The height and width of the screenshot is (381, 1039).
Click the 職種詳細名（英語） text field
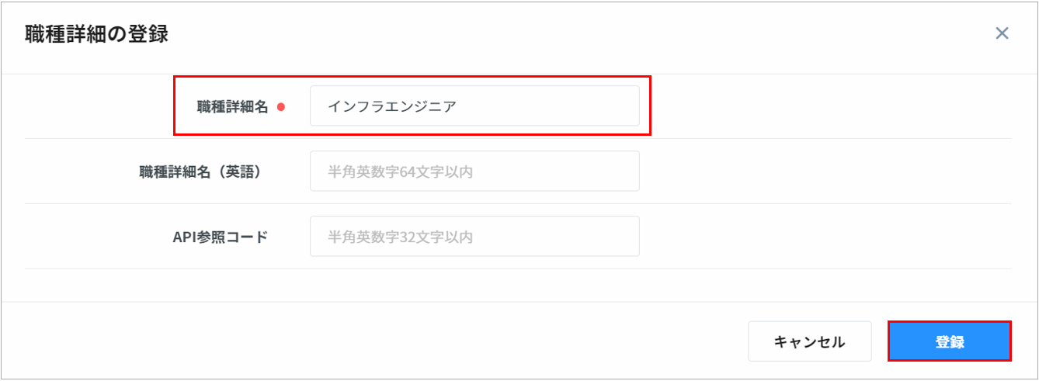(474, 171)
